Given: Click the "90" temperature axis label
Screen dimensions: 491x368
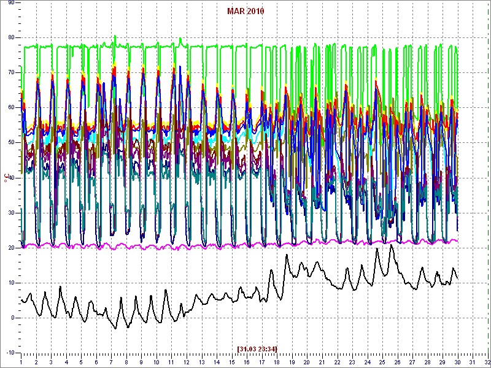Looking at the screenshot, I should point(11,2).
